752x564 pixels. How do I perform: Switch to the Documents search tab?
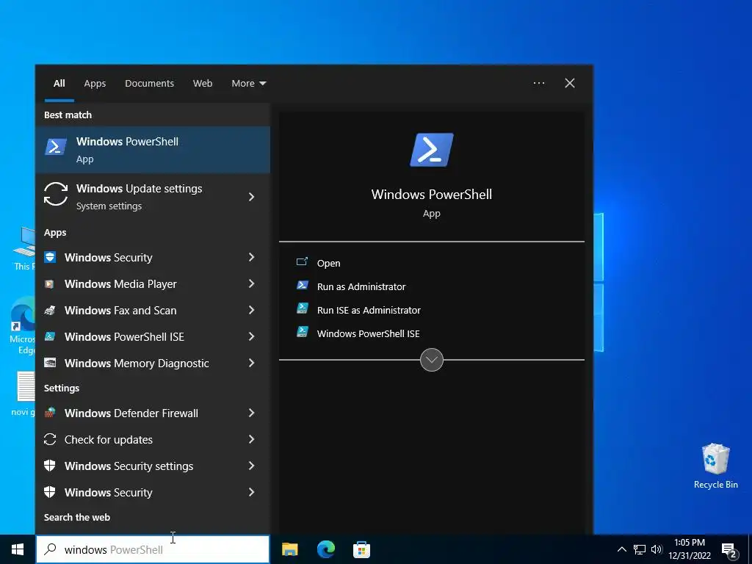coord(150,84)
